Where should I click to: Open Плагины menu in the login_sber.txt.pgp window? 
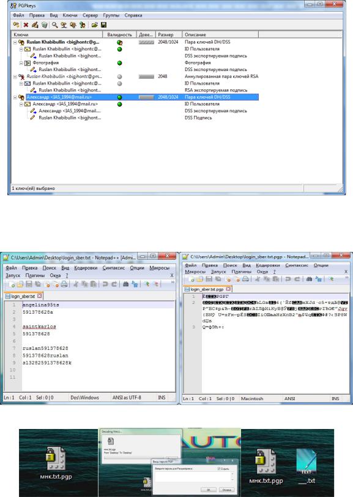(x=241, y=272)
